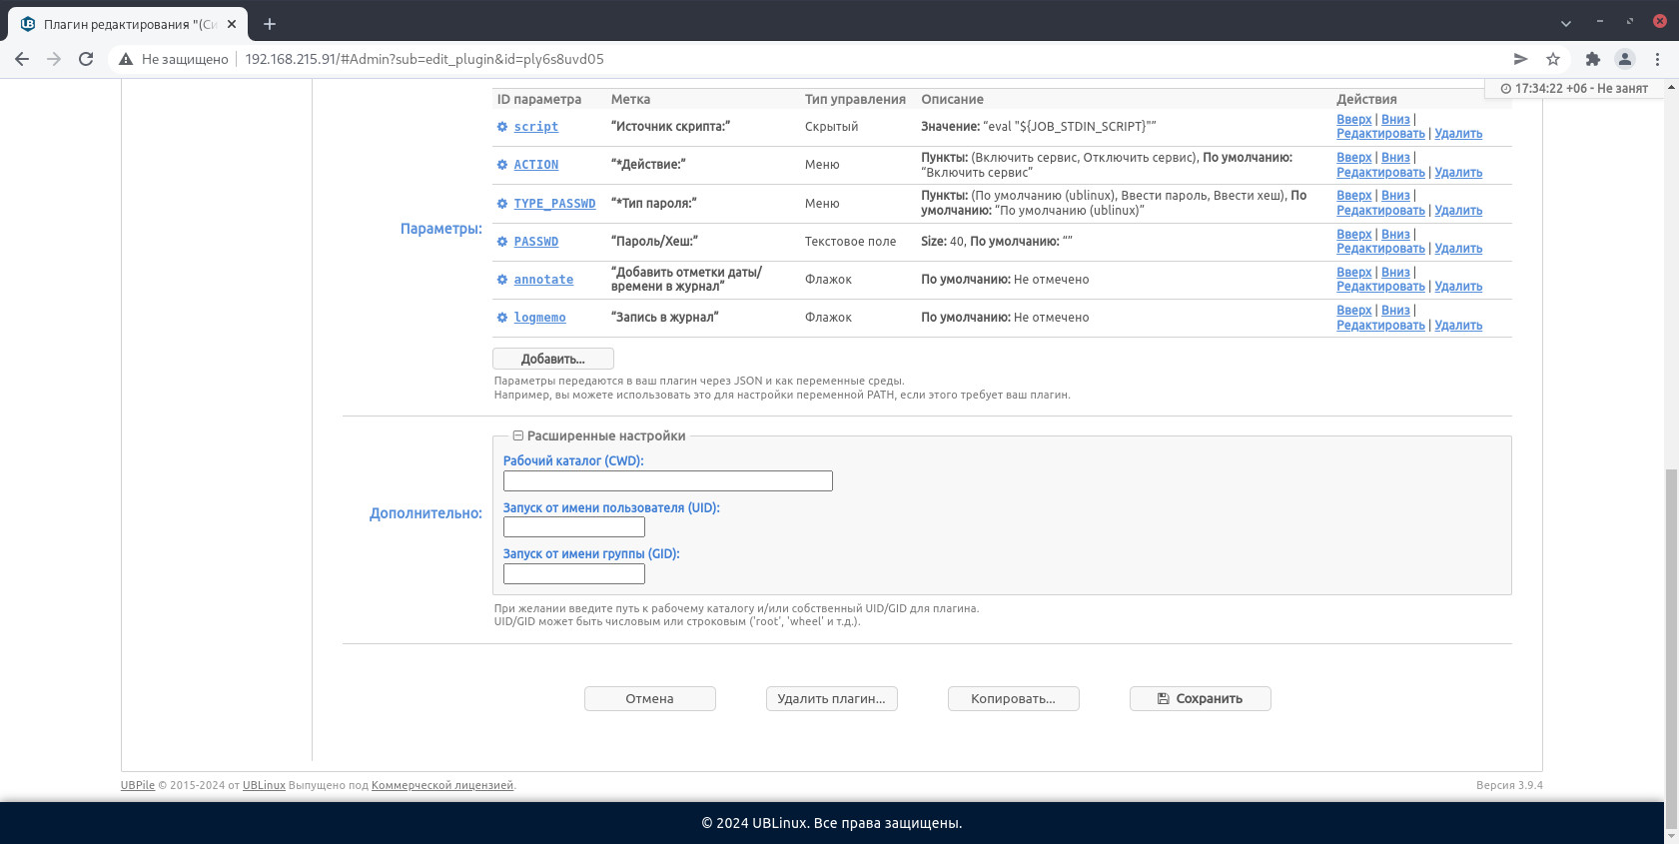Click the Отмена button
Image resolution: width=1679 pixels, height=844 pixels.
point(649,698)
